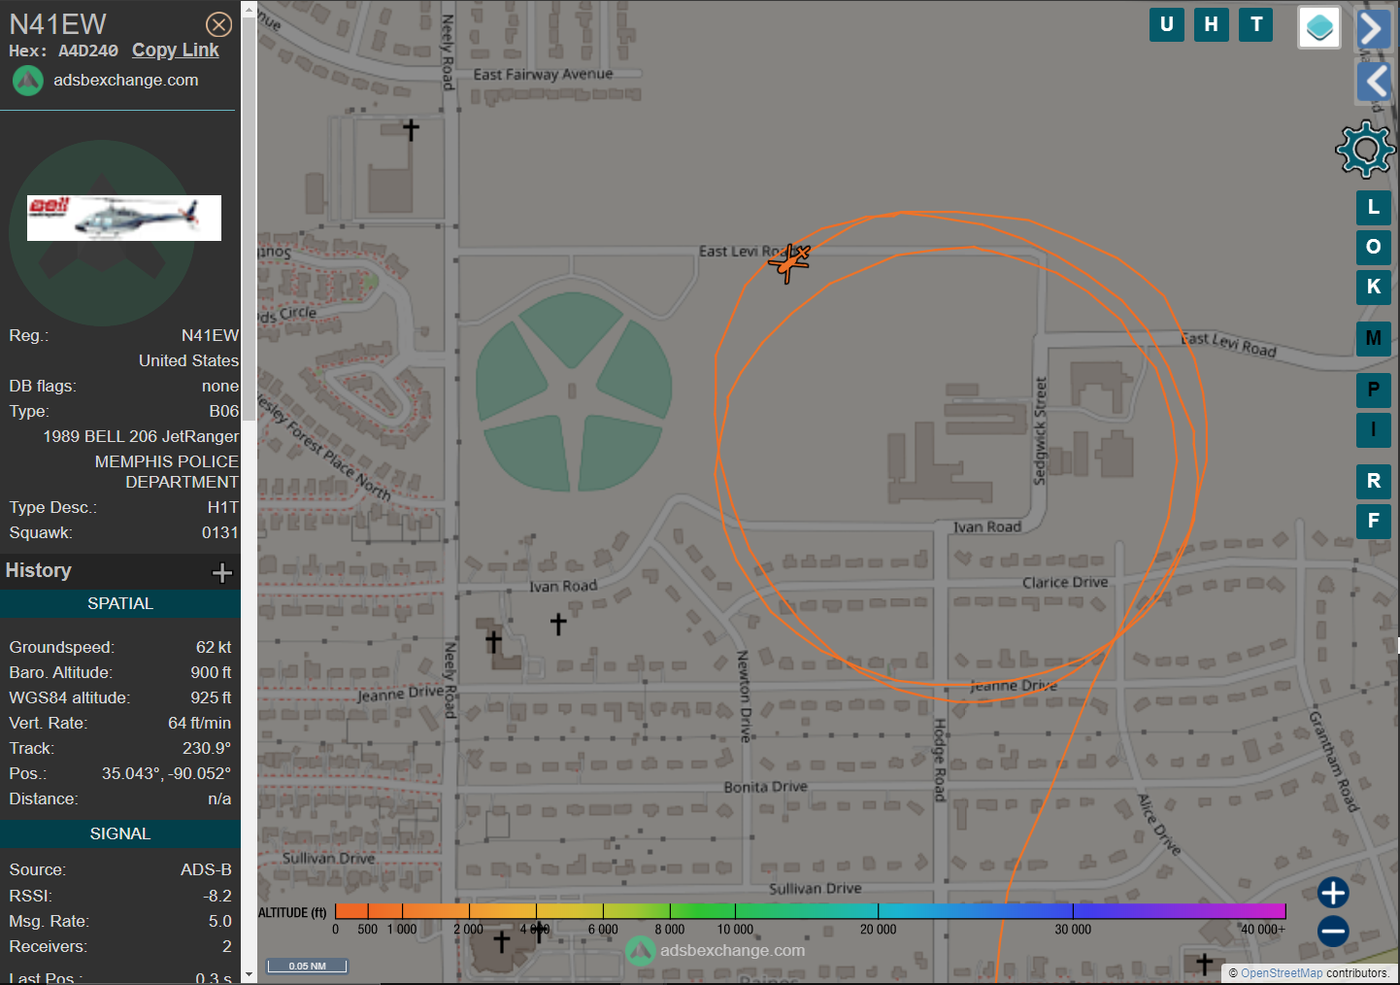Toggle the U map button

(x=1167, y=24)
